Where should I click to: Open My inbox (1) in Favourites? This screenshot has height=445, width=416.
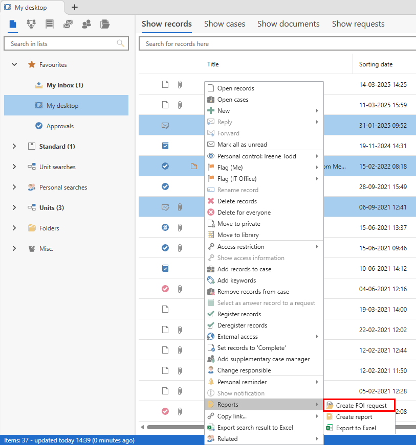(64, 85)
